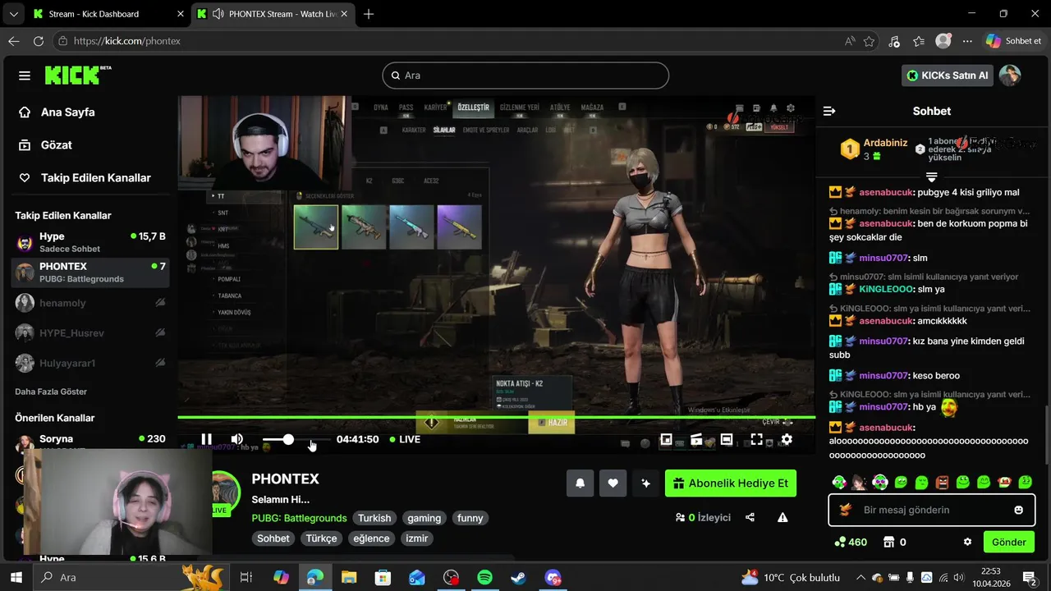Focus the Ara search field
1051x591 pixels.
(525, 76)
